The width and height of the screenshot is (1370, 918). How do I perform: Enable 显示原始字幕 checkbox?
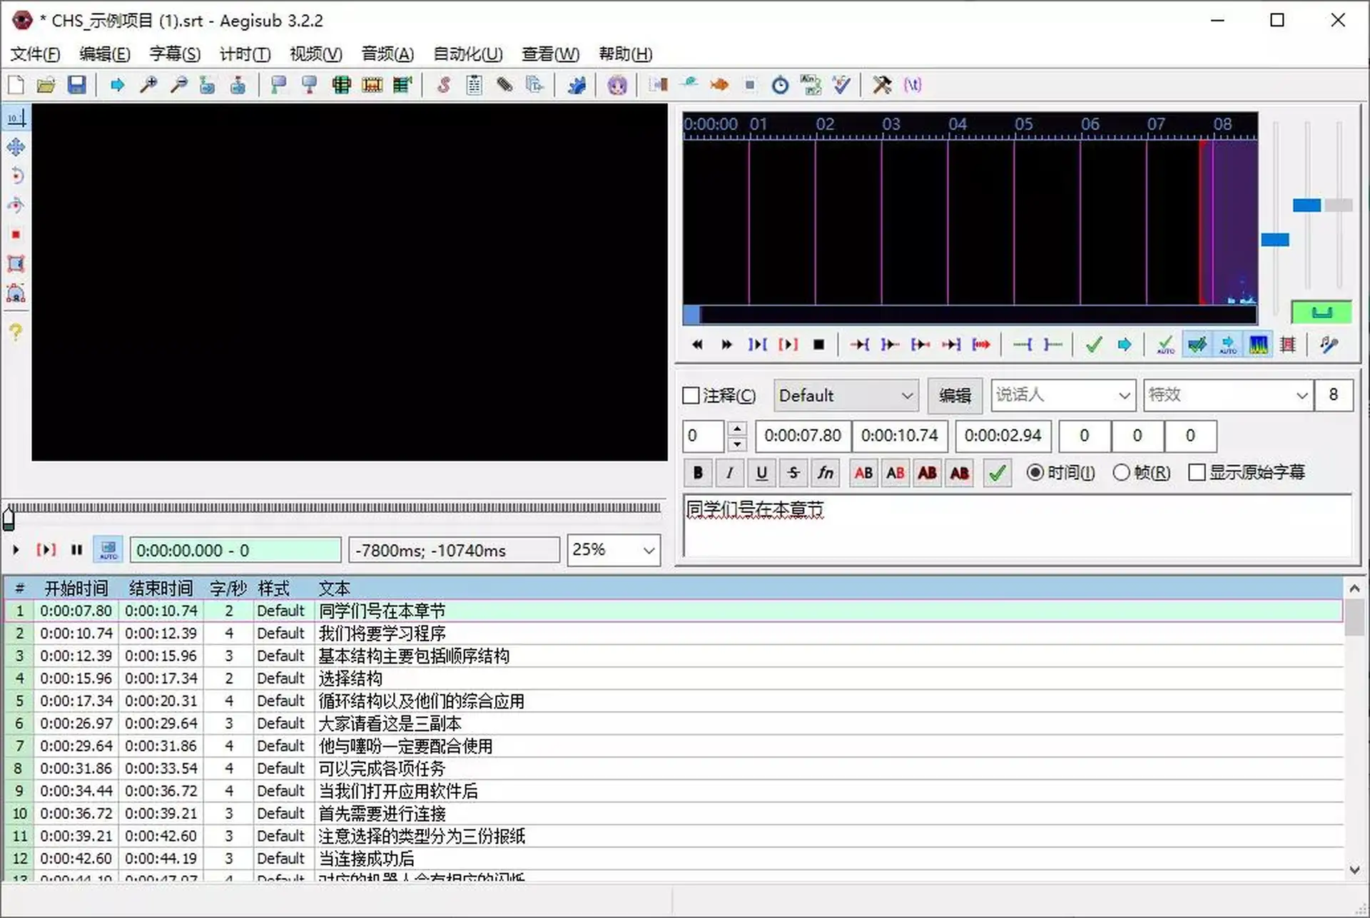[x=1197, y=472]
